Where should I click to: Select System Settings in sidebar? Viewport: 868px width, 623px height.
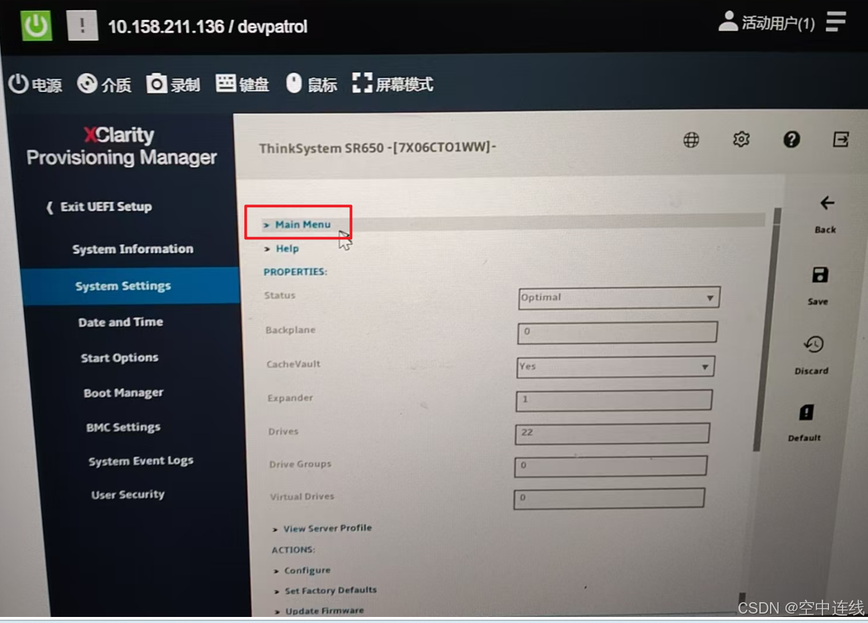131,286
